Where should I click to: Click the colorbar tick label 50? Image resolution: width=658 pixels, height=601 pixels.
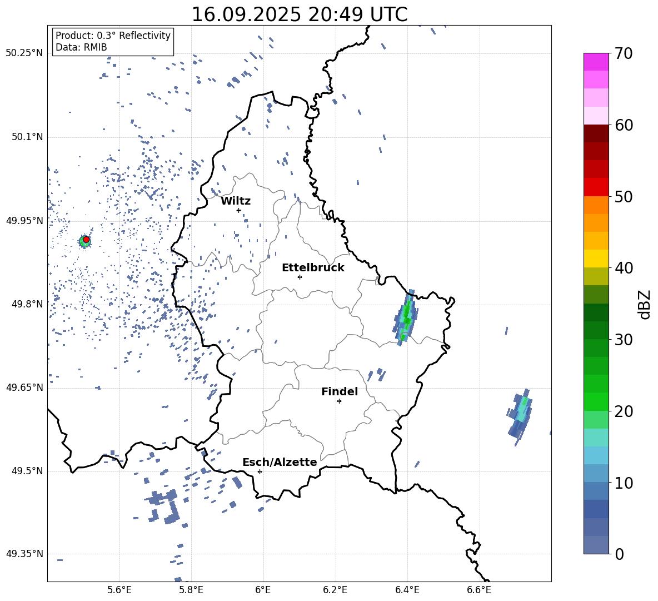click(x=624, y=197)
